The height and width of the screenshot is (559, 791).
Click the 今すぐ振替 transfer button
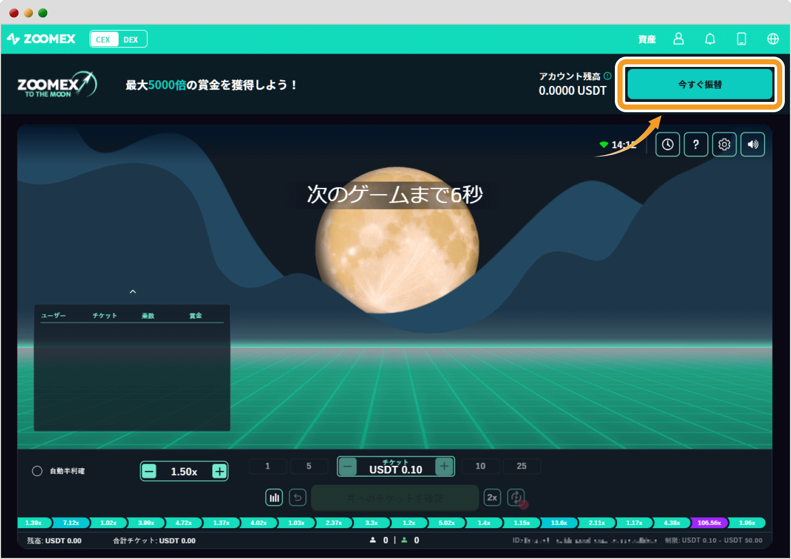[x=699, y=84]
